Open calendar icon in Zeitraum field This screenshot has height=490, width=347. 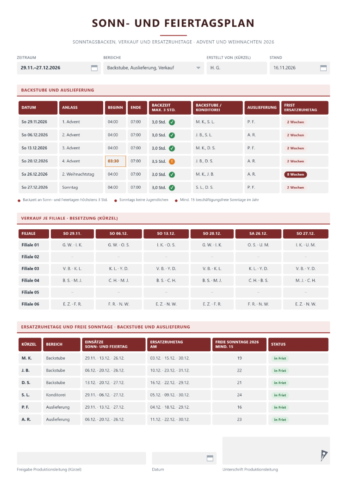click(94, 68)
